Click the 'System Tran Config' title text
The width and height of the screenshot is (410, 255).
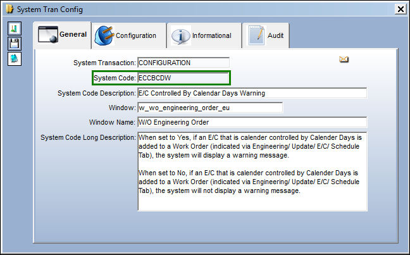point(50,9)
